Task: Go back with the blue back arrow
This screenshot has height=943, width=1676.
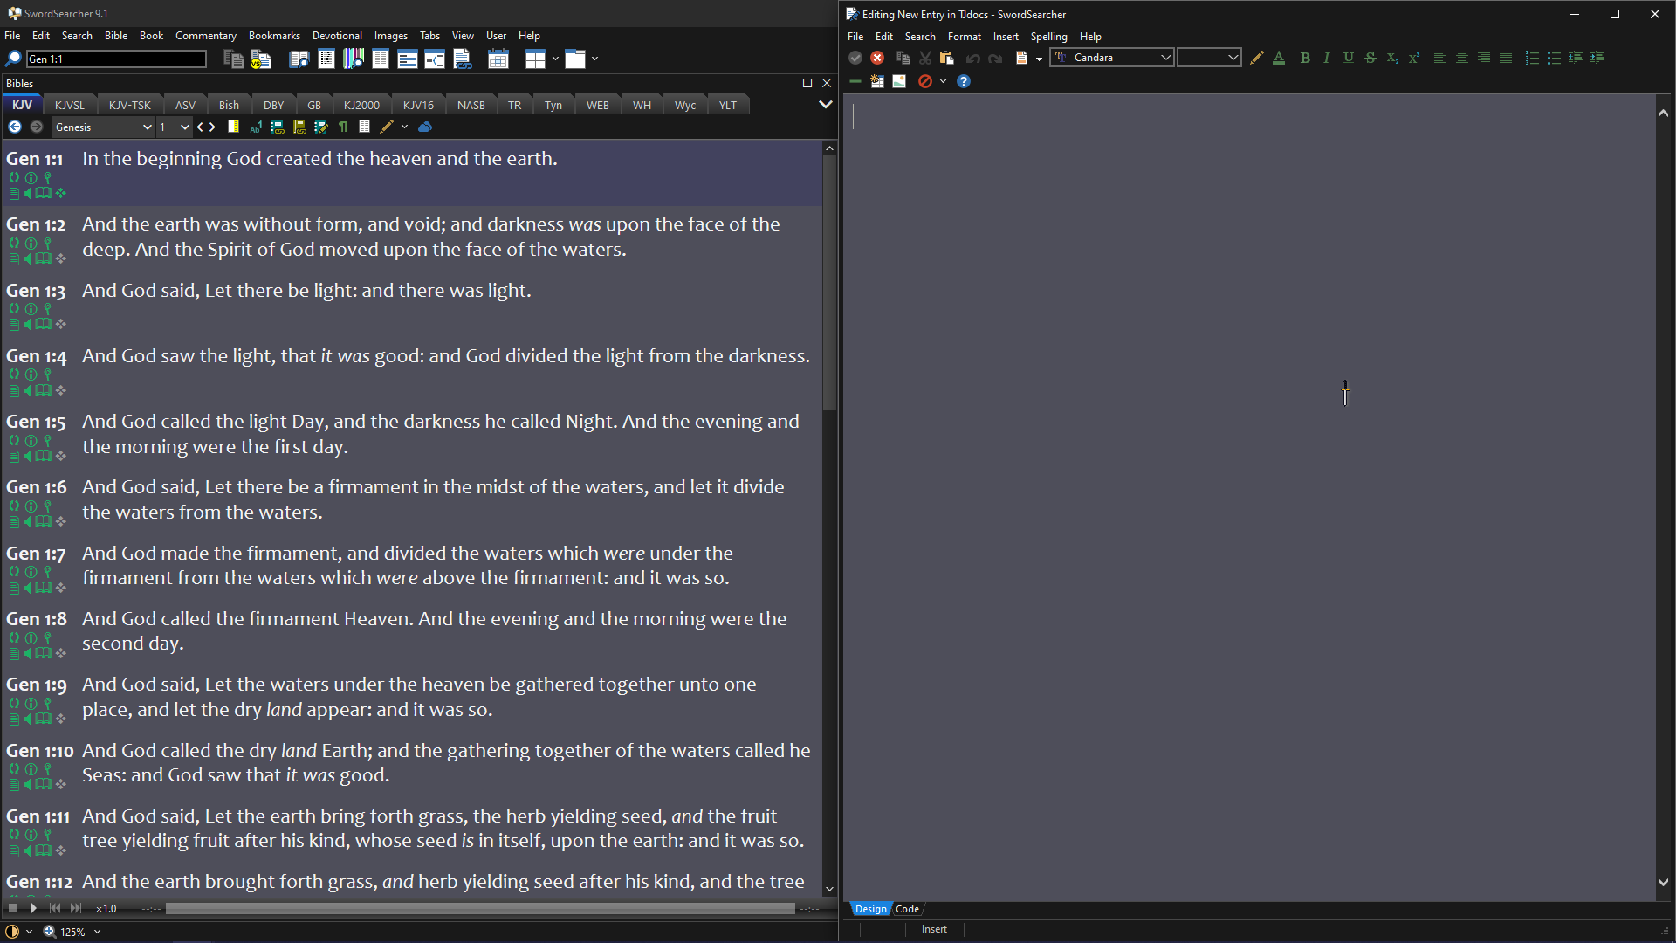Action: tap(15, 127)
